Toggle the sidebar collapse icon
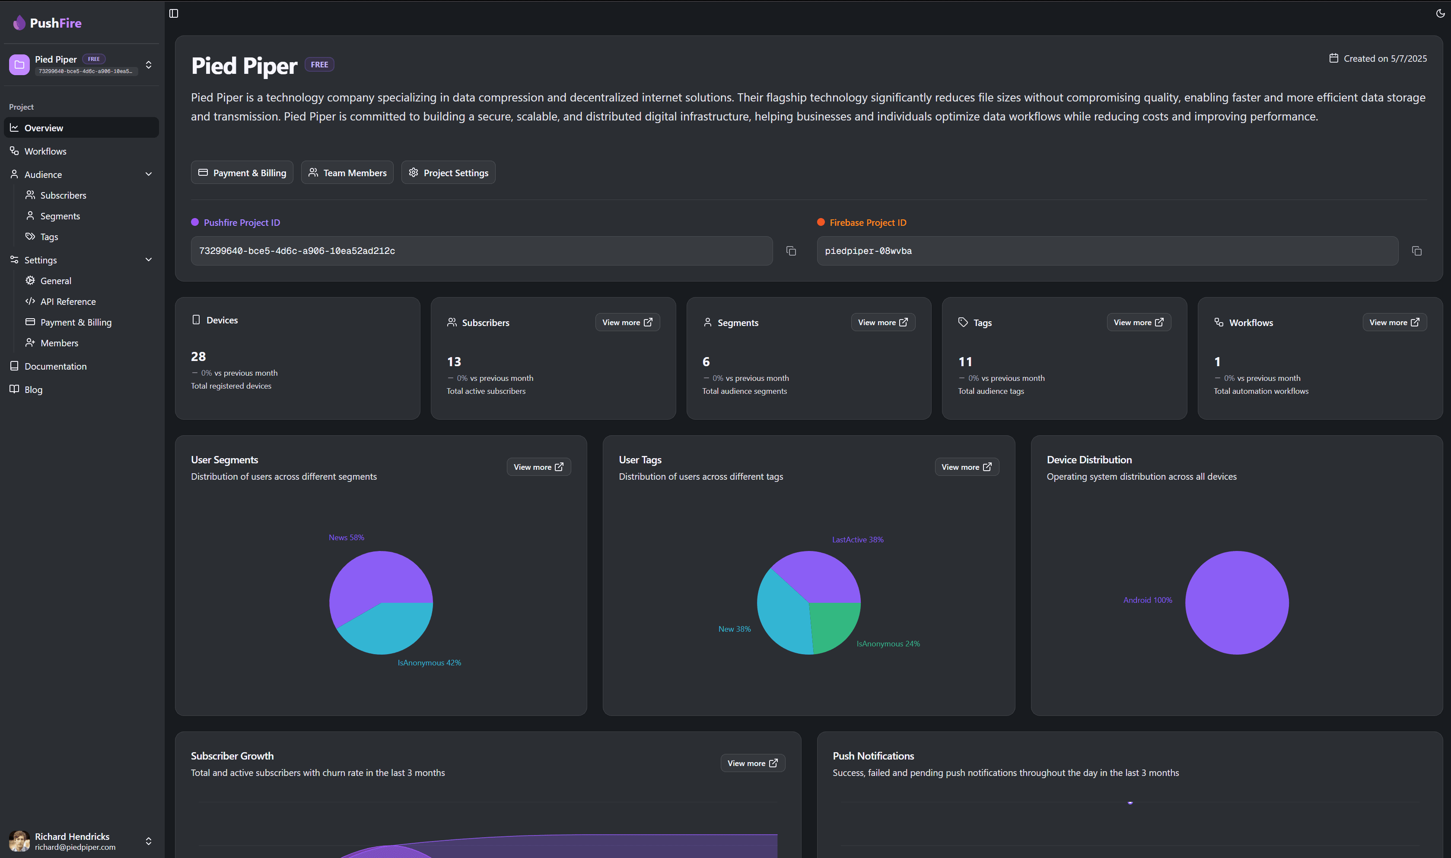The height and width of the screenshot is (858, 1451). click(174, 13)
